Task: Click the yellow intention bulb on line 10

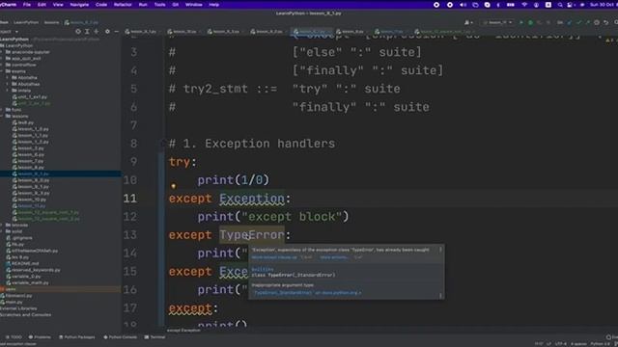Action: tap(174, 186)
